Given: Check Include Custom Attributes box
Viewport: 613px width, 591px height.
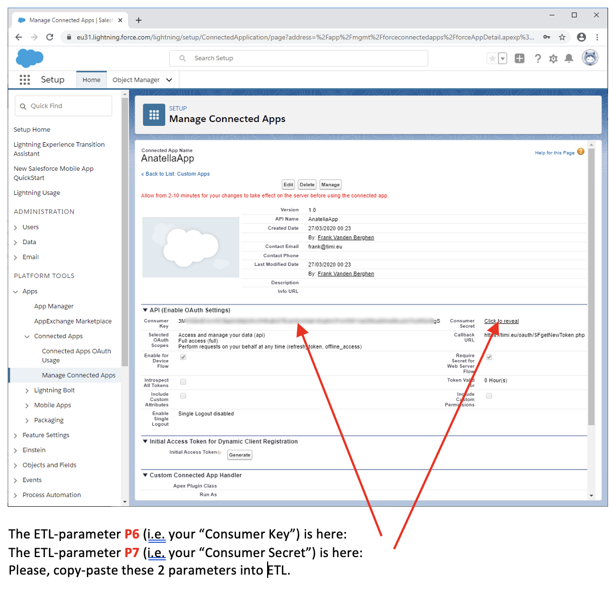Looking at the screenshot, I should tap(183, 396).
